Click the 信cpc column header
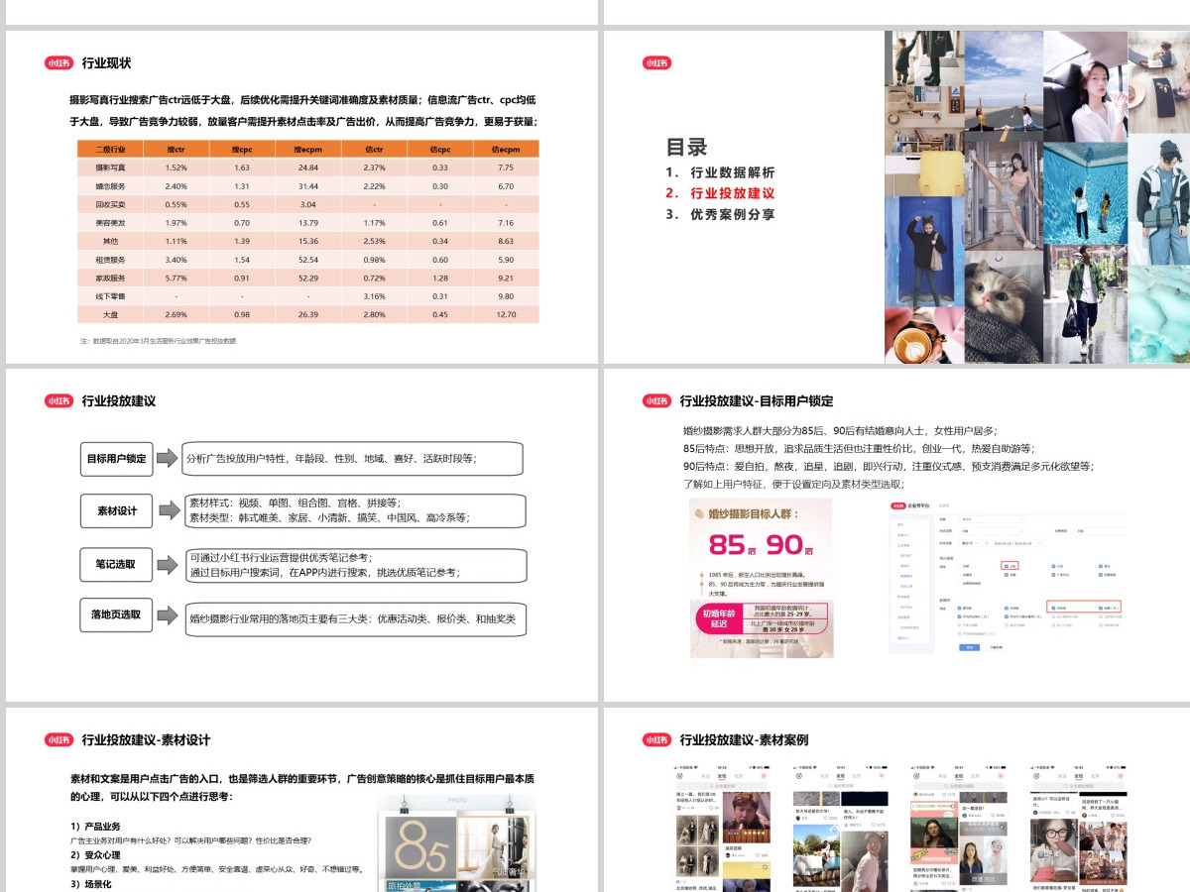This screenshot has width=1190, height=892. [440, 149]
